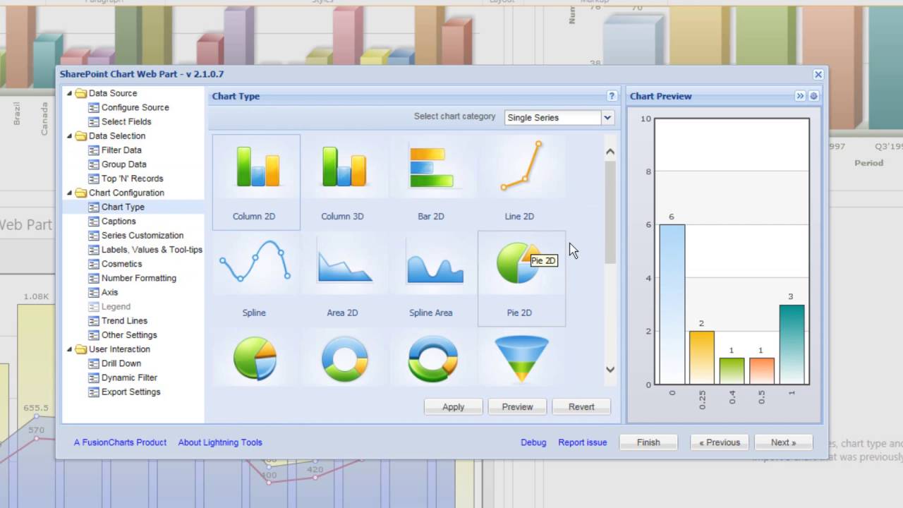Select the 3D pie chart icon in third row

255,359
